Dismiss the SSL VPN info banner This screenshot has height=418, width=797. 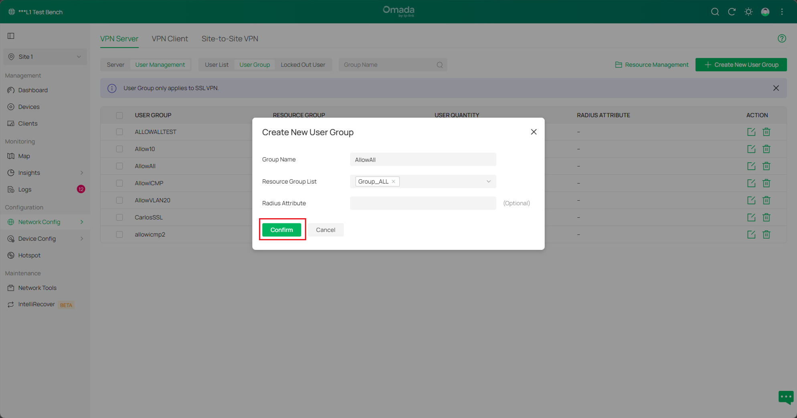[776, 88]
